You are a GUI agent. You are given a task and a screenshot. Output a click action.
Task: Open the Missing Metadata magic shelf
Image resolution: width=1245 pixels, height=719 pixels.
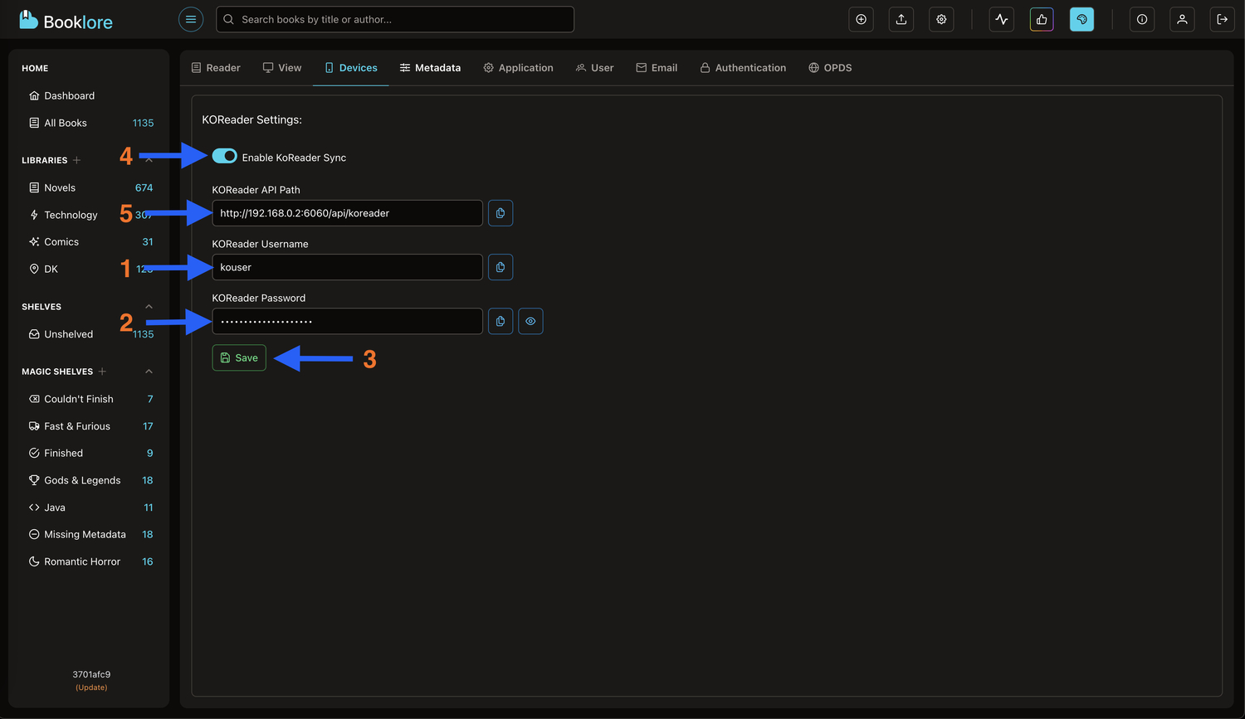click(90, 534)
